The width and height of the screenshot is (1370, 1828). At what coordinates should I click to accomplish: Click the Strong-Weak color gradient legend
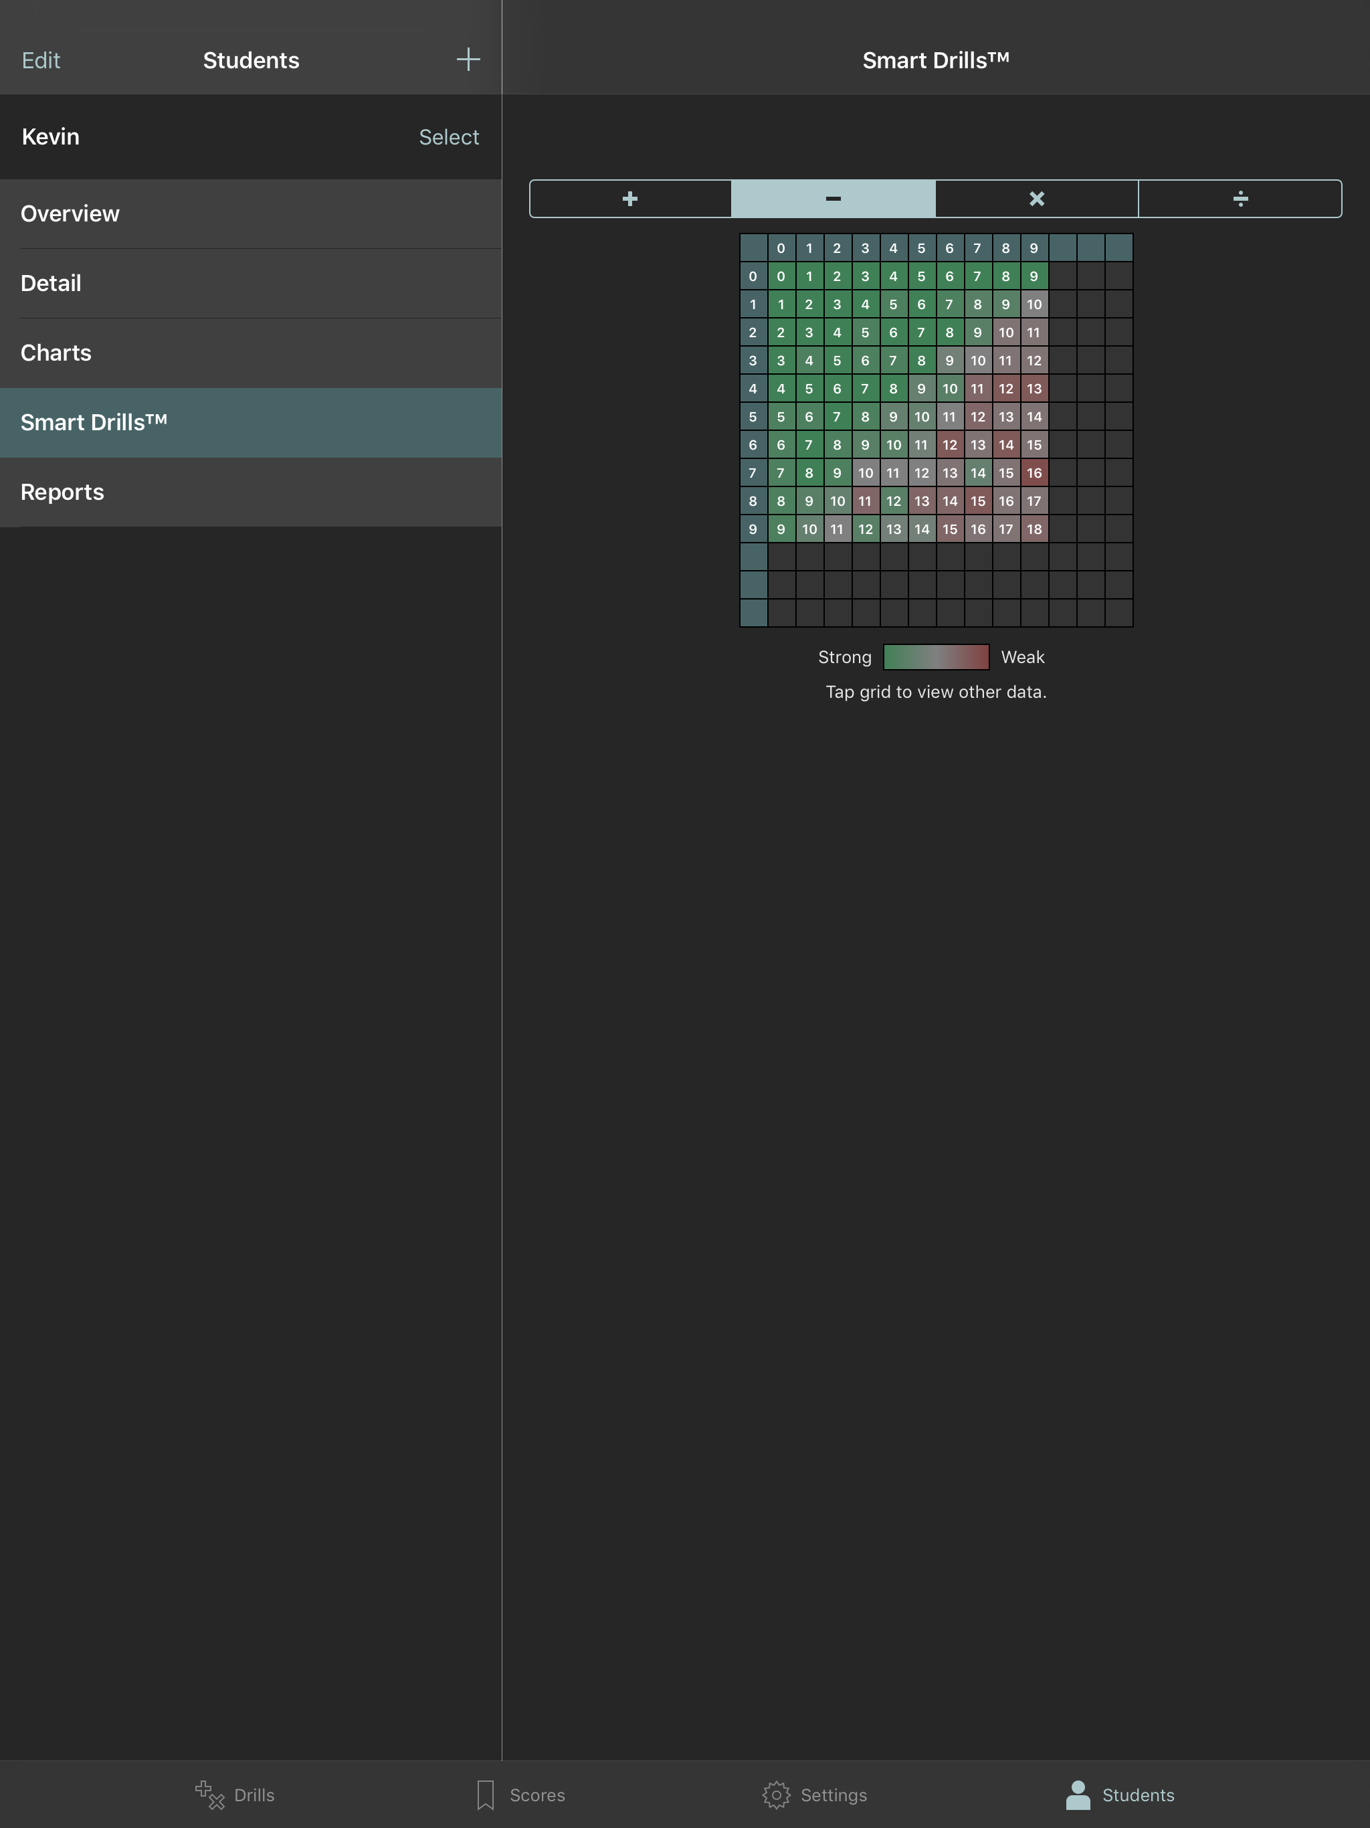pyautogui.click(x=935, y=657)
